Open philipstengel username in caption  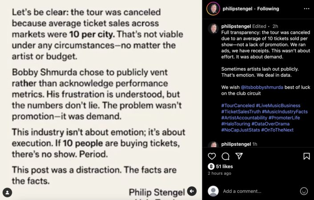pyautogui.click(x=236, y=26)
